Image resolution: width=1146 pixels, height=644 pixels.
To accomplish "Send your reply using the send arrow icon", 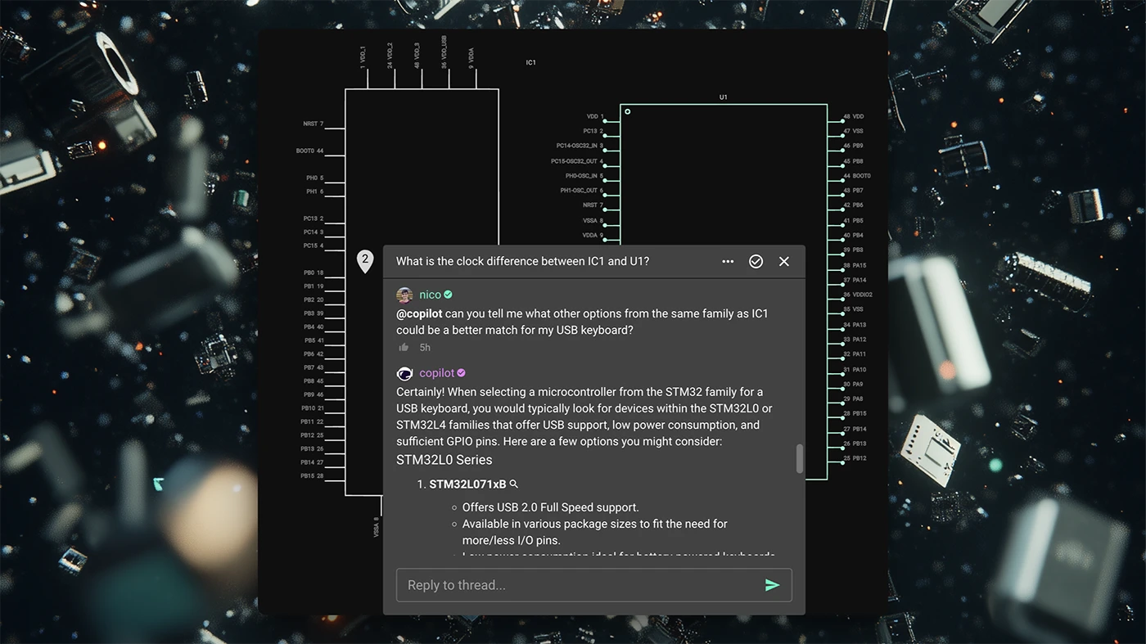I will tap(772, 584).
